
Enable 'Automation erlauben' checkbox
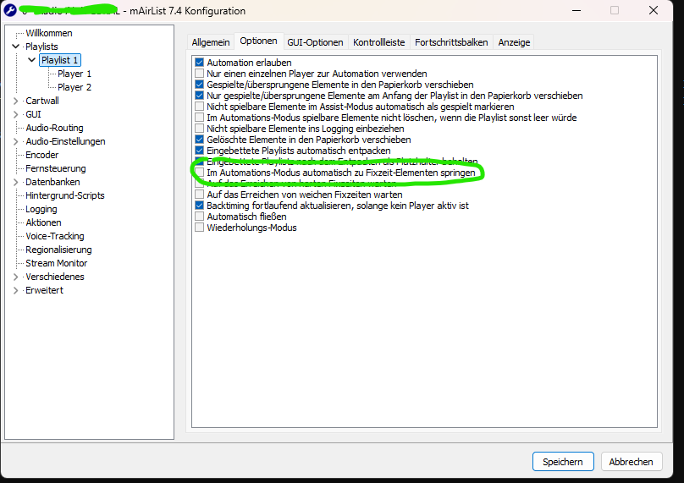point(200,63)
